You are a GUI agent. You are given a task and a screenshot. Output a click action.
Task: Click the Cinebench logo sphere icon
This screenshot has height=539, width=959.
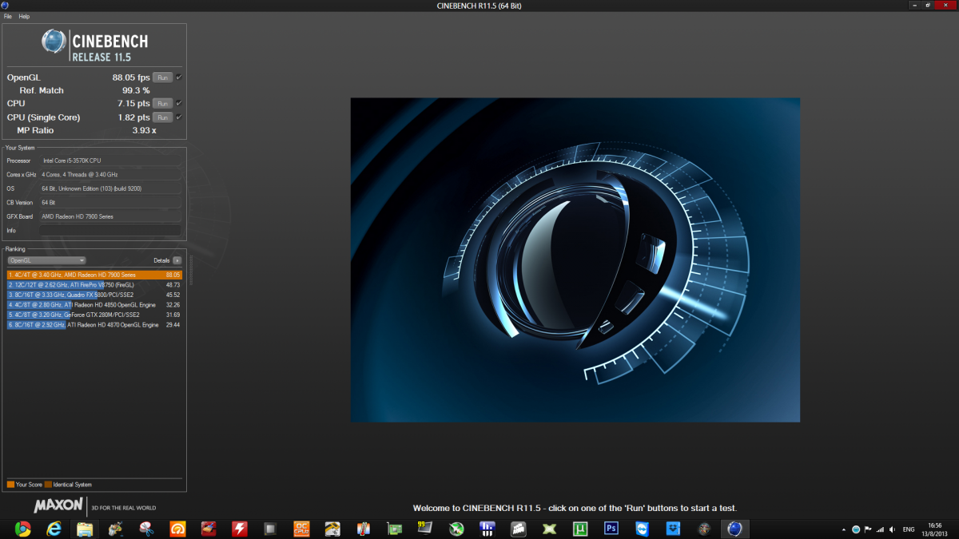54,42
